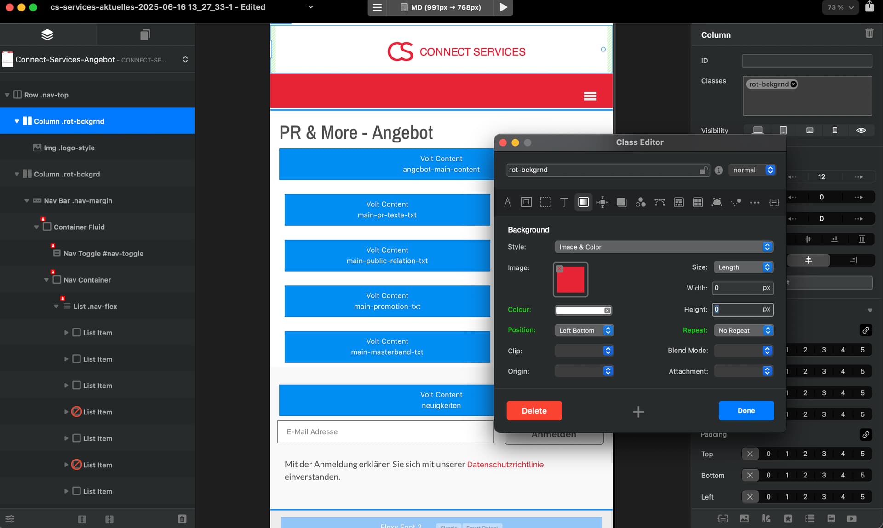Screen dimensions: 883x528
Task: Collapse the Nav Bar .nav-margin tree item
Action: tap(27, 201)
